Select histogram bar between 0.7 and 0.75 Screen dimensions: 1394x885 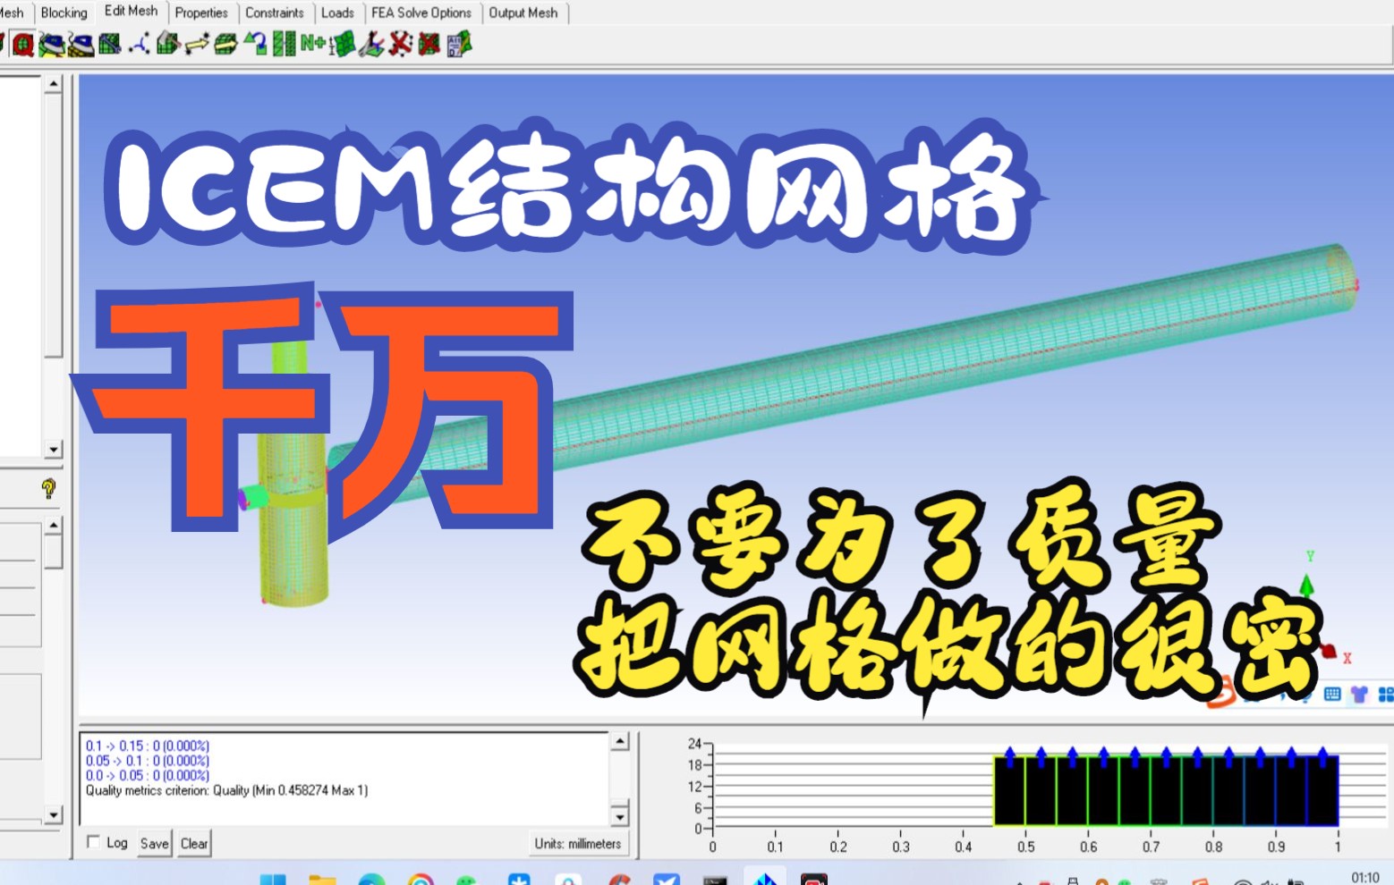pyautogui.click(x=1166, y=790)
